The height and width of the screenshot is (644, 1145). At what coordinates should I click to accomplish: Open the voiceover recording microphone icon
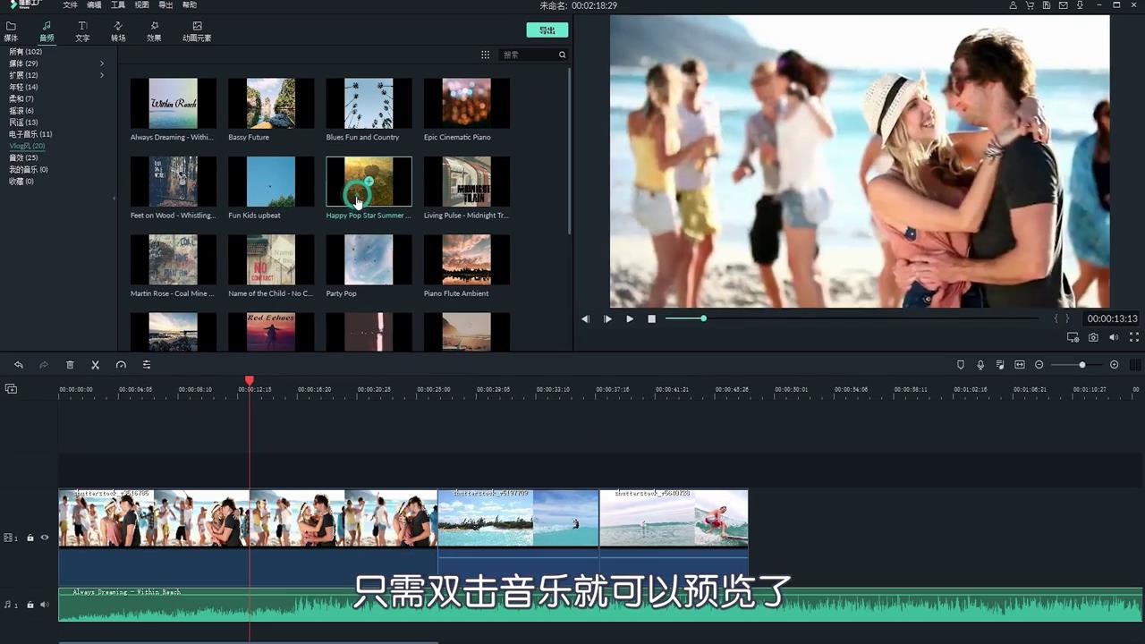coord(980,364)
